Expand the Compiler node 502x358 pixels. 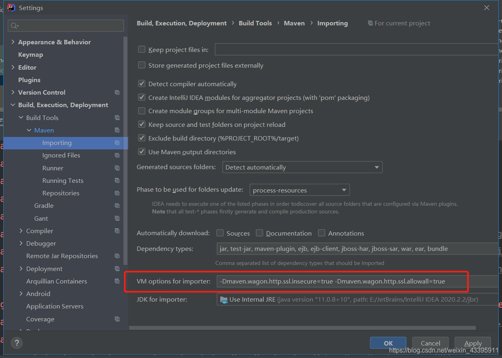tap(21, 231)
